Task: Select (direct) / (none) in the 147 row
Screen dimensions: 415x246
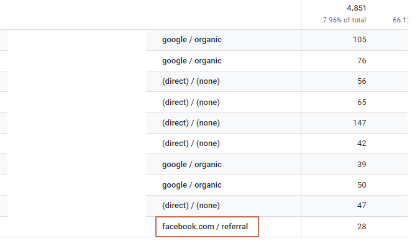Action: point(191,123)
